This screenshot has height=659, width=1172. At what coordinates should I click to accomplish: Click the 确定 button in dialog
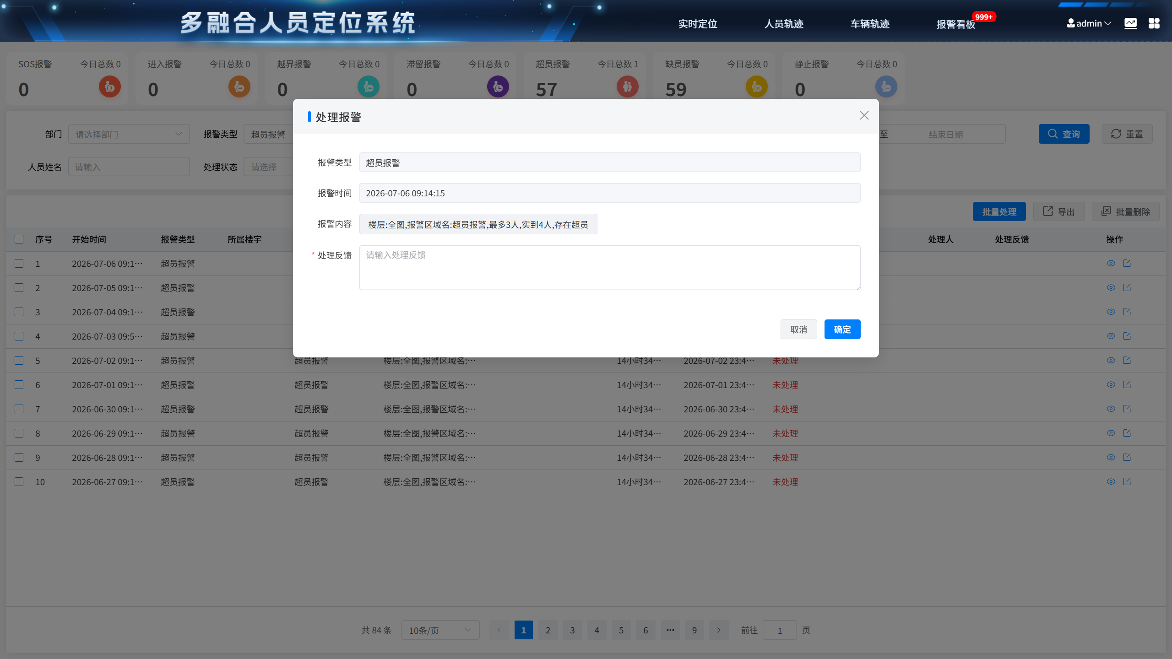(x=842, y=329)
